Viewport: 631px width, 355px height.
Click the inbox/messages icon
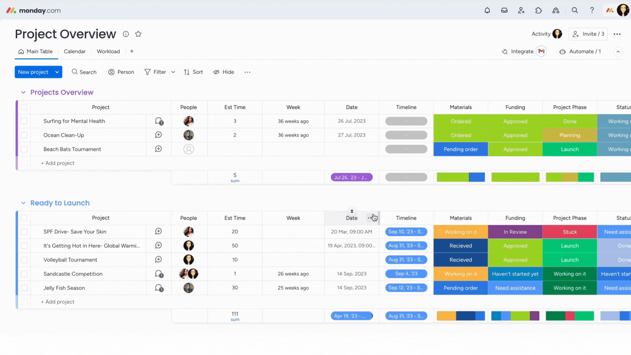504,11
